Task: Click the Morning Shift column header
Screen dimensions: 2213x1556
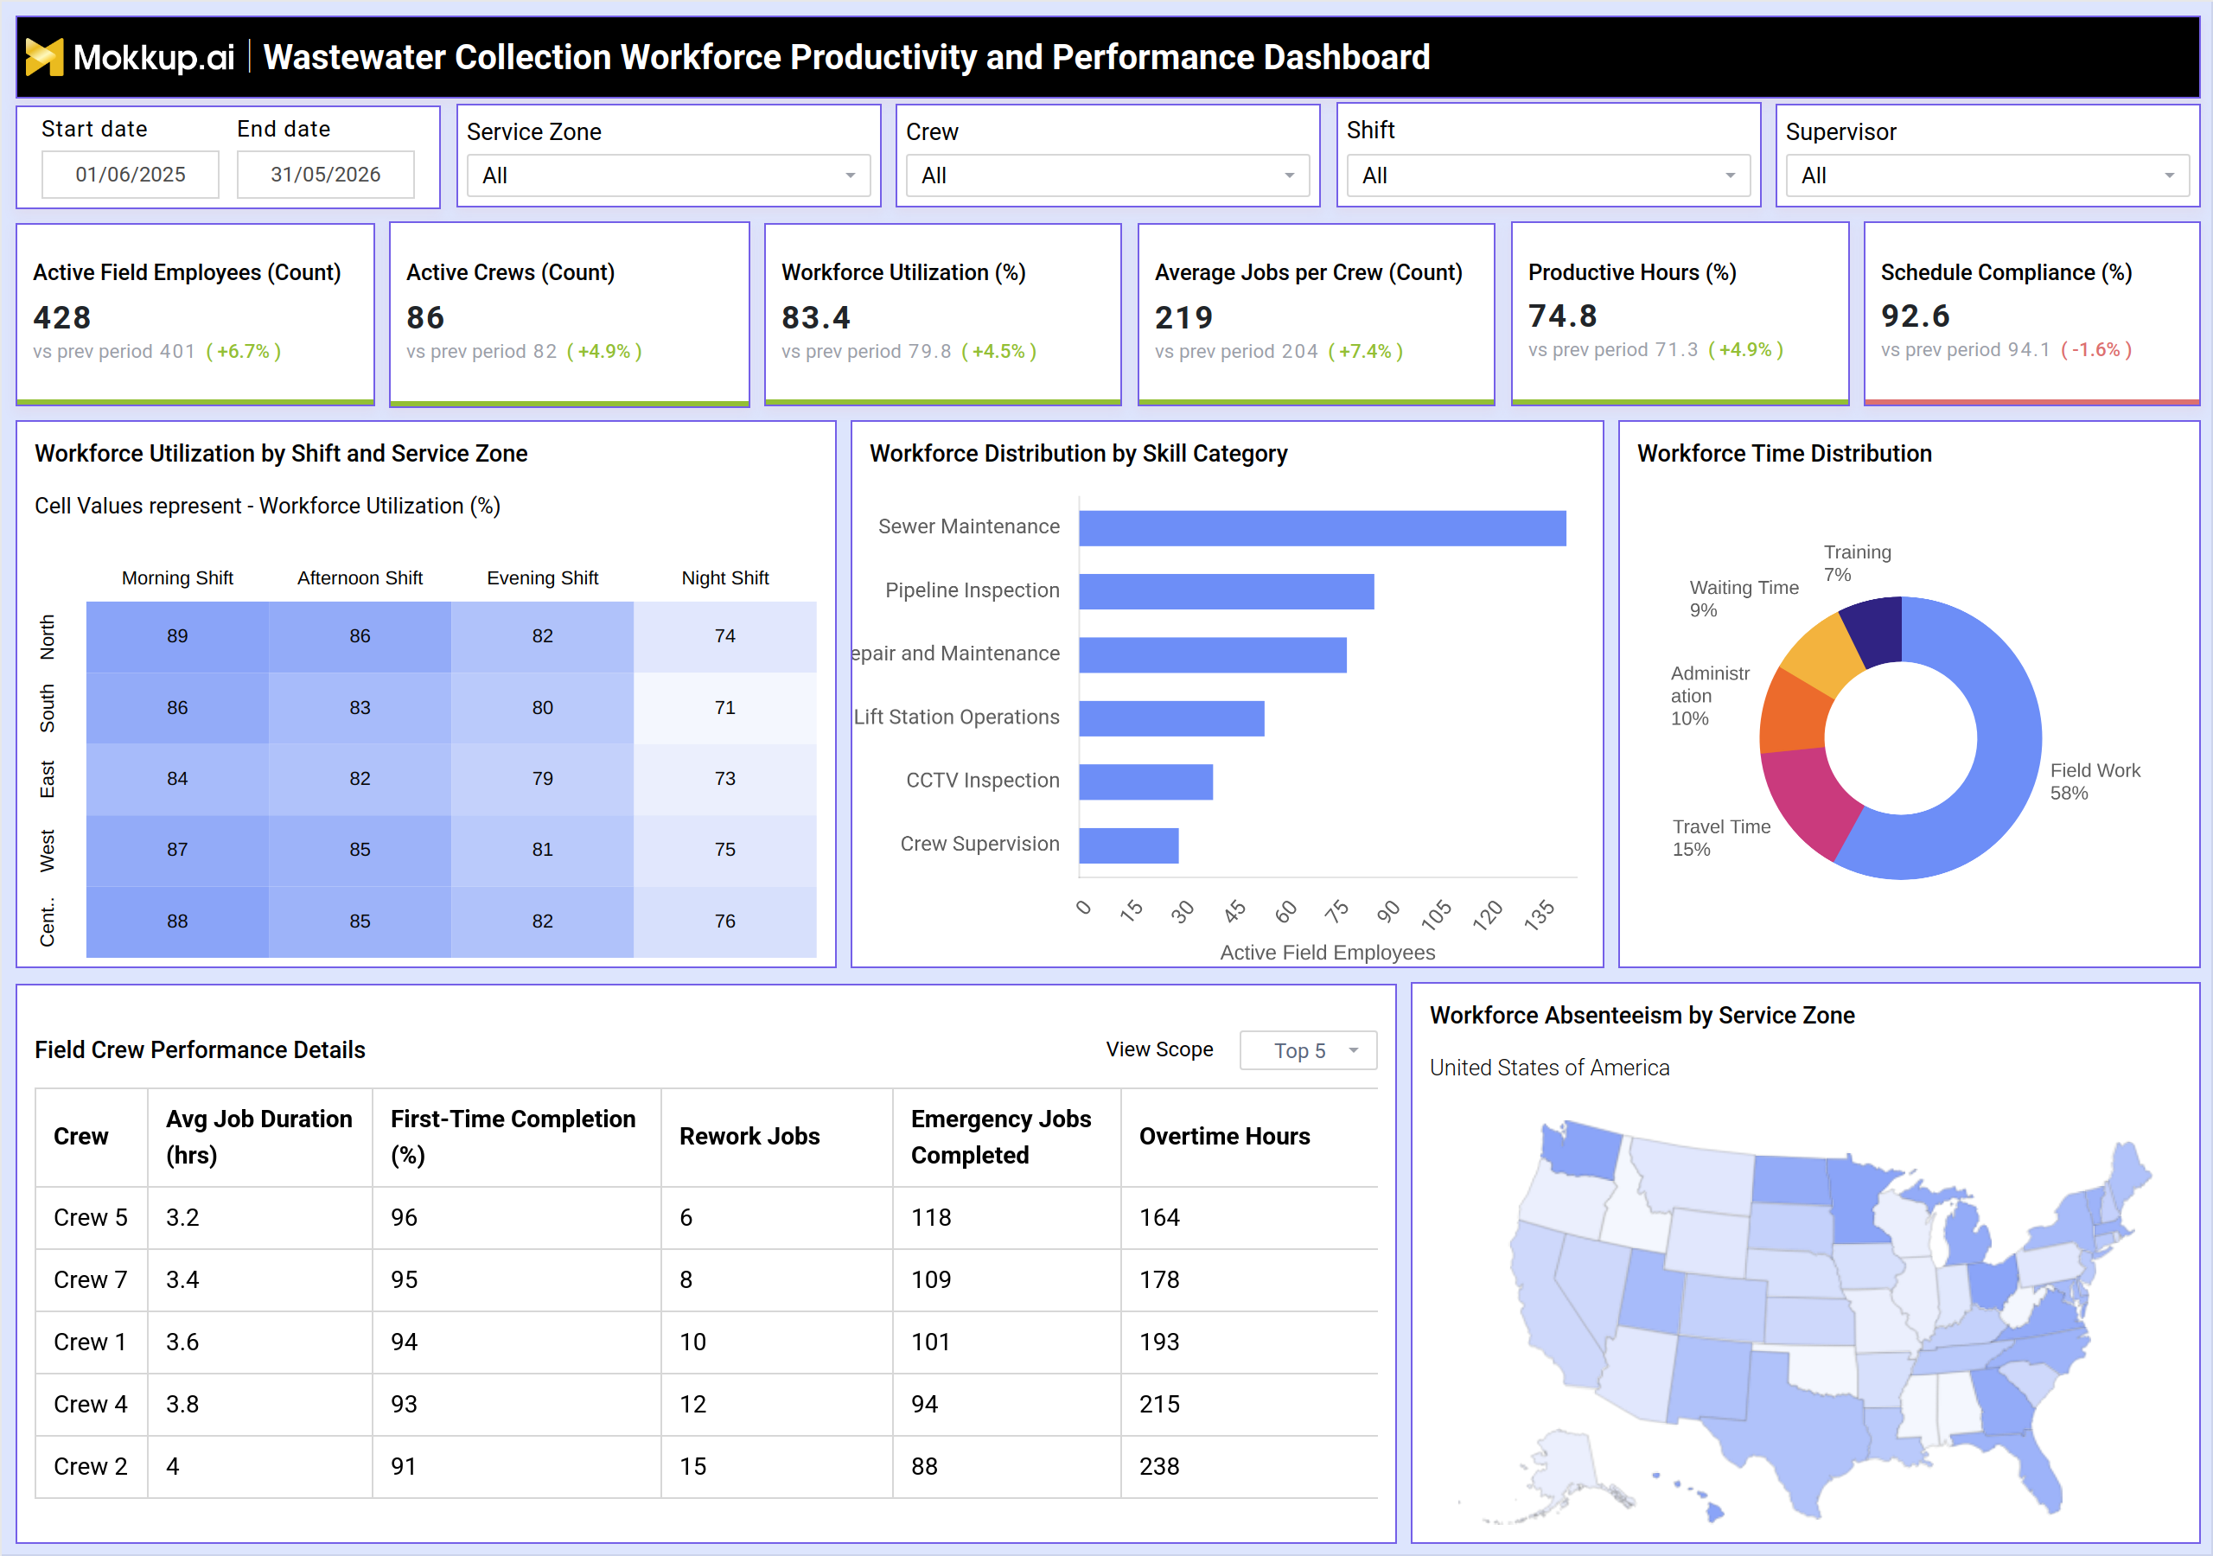Action: coord(177,577)
